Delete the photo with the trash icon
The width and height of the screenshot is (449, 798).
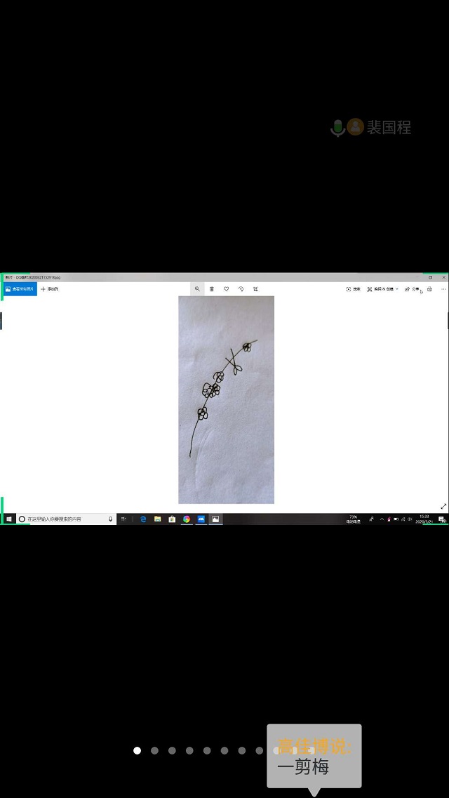pyautogui.click(x=212, y=289)
